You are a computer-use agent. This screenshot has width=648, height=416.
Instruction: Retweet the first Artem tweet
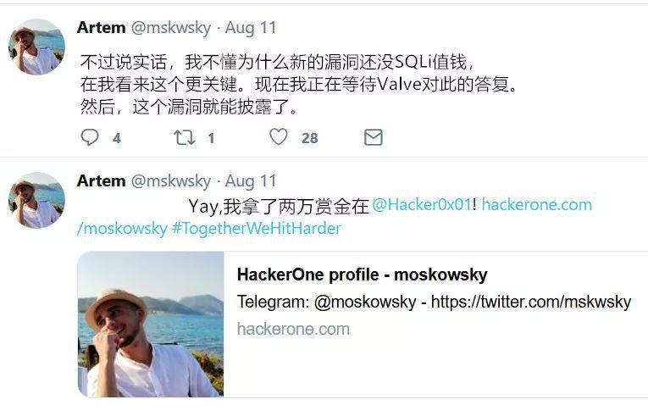pyautogui.click(x=184, y=137)
